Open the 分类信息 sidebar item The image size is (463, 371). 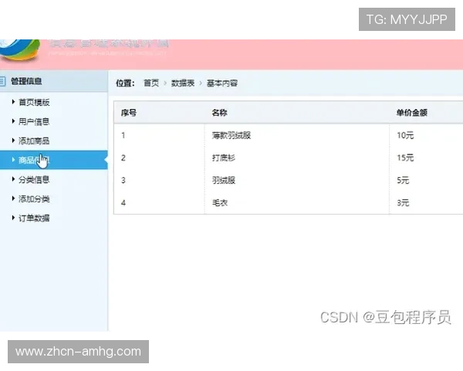coord(34,179)
